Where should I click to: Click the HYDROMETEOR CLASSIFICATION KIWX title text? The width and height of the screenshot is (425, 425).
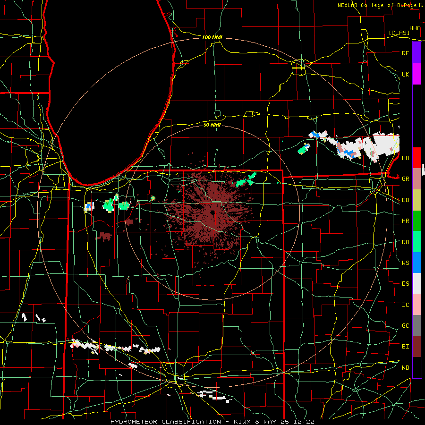212,422
